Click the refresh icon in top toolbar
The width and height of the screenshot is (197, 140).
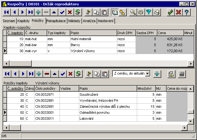point(77,12)
